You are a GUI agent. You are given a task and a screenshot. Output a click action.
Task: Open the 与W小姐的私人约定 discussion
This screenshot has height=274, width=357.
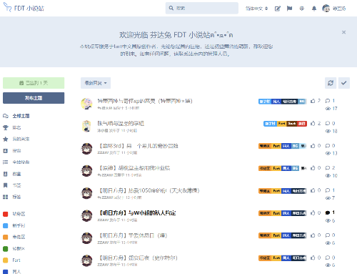[138, 212]
